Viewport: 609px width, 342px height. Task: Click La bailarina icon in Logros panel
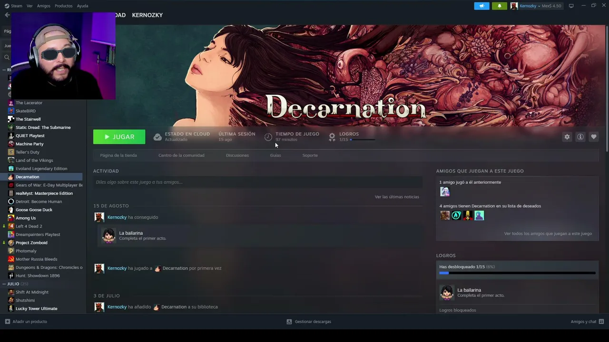click(x=447, y=293)
